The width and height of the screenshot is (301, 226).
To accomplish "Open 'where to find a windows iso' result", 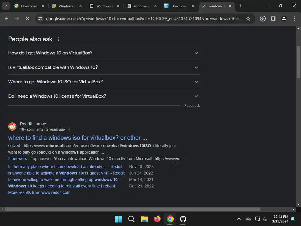I will click(x=78, y=138).
